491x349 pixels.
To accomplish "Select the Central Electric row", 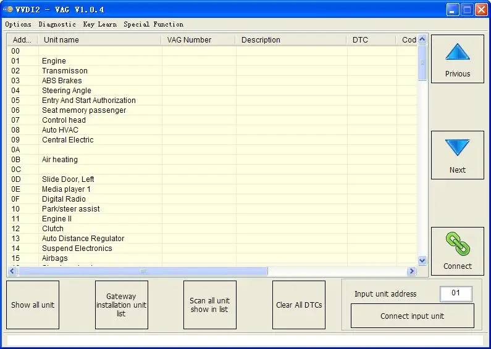I will pos(212,140).
